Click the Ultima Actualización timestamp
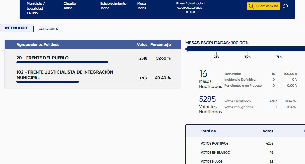 pyautogui.click(x=190, y=8)
